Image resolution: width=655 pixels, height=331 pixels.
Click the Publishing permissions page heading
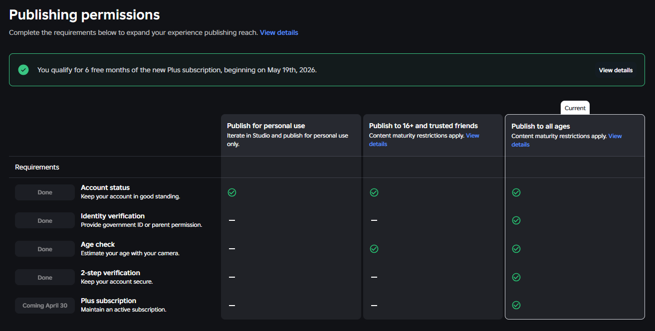point(84,14)
